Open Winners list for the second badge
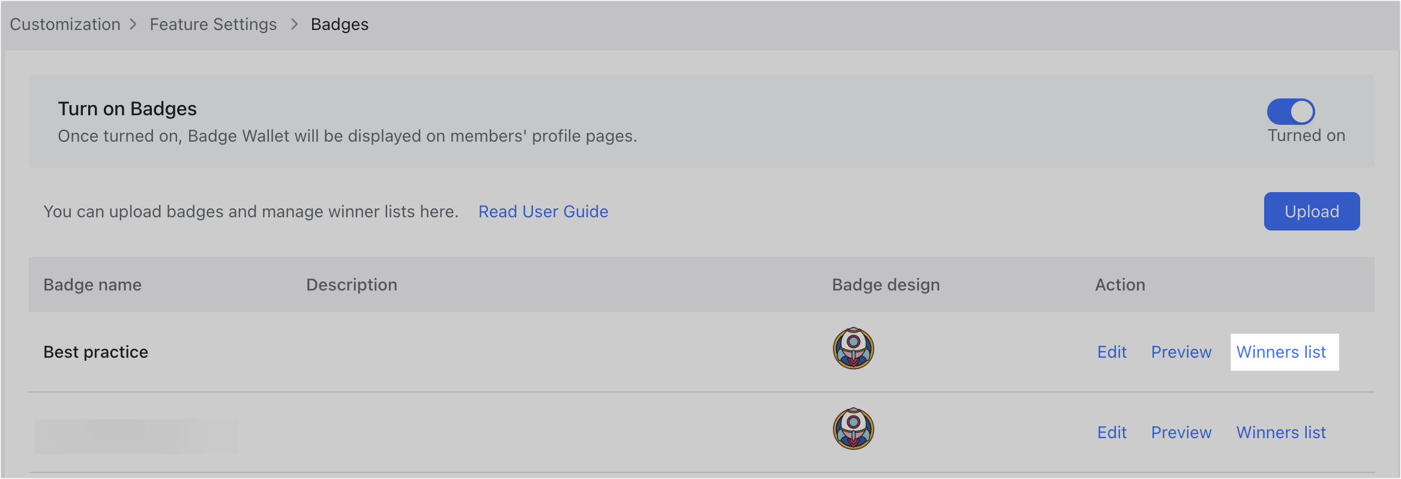1401x479 pixels. click(x=1280, y=432)
